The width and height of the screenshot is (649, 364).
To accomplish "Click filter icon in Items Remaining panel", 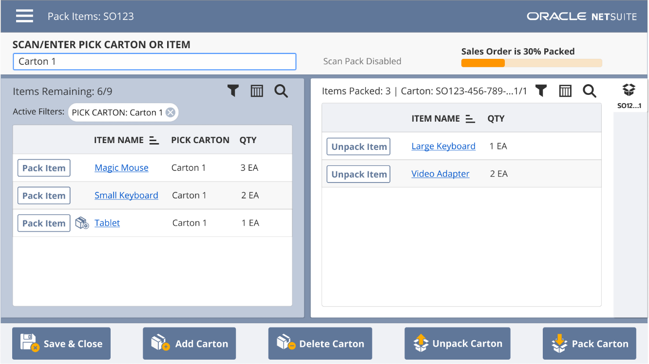I will [233, 91].
